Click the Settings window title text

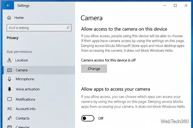(x=23, y=6)
